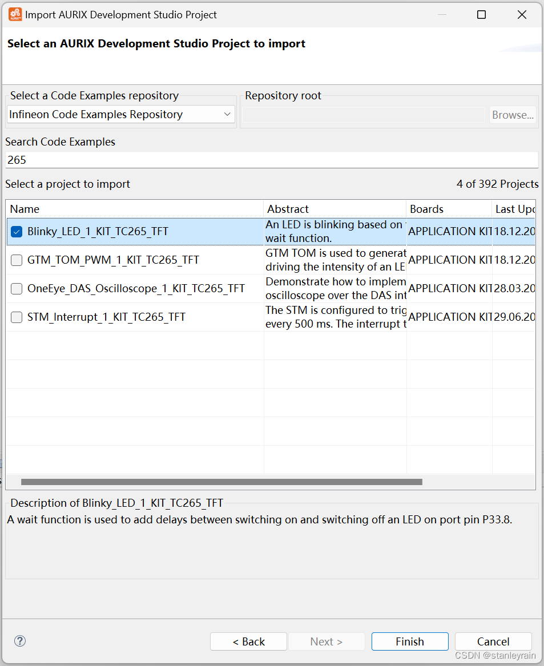Cancel the import dialog

coord(493,641)
